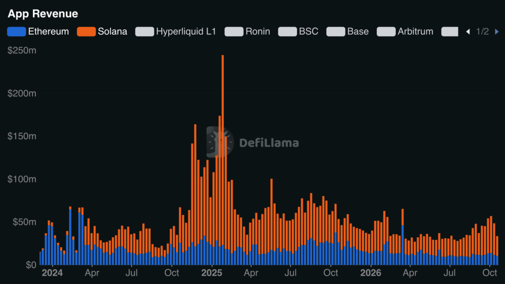Viewport: 505px width, 284px height.
Task: Enable the Hyperliquid L1 series swatch
Action: point(144,32)
